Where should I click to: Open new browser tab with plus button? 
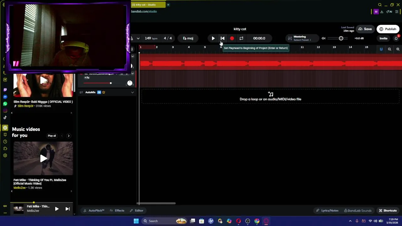tap(168, 5)
